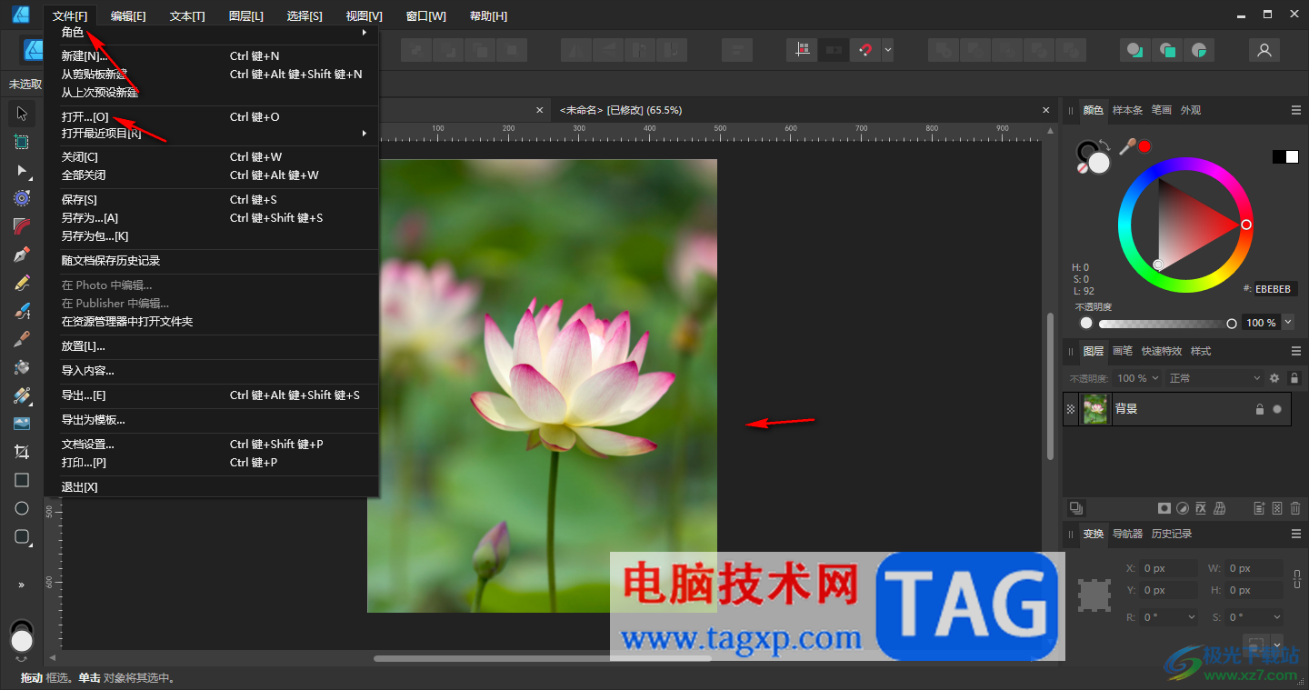Open the account profile icon

click(x=1264, y=50)
